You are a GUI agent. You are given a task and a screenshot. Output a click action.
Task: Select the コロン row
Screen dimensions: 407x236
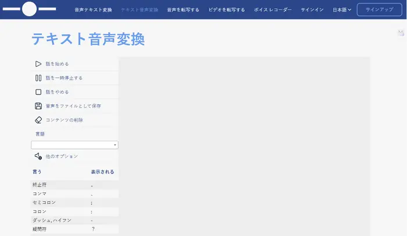coord(74,212)
